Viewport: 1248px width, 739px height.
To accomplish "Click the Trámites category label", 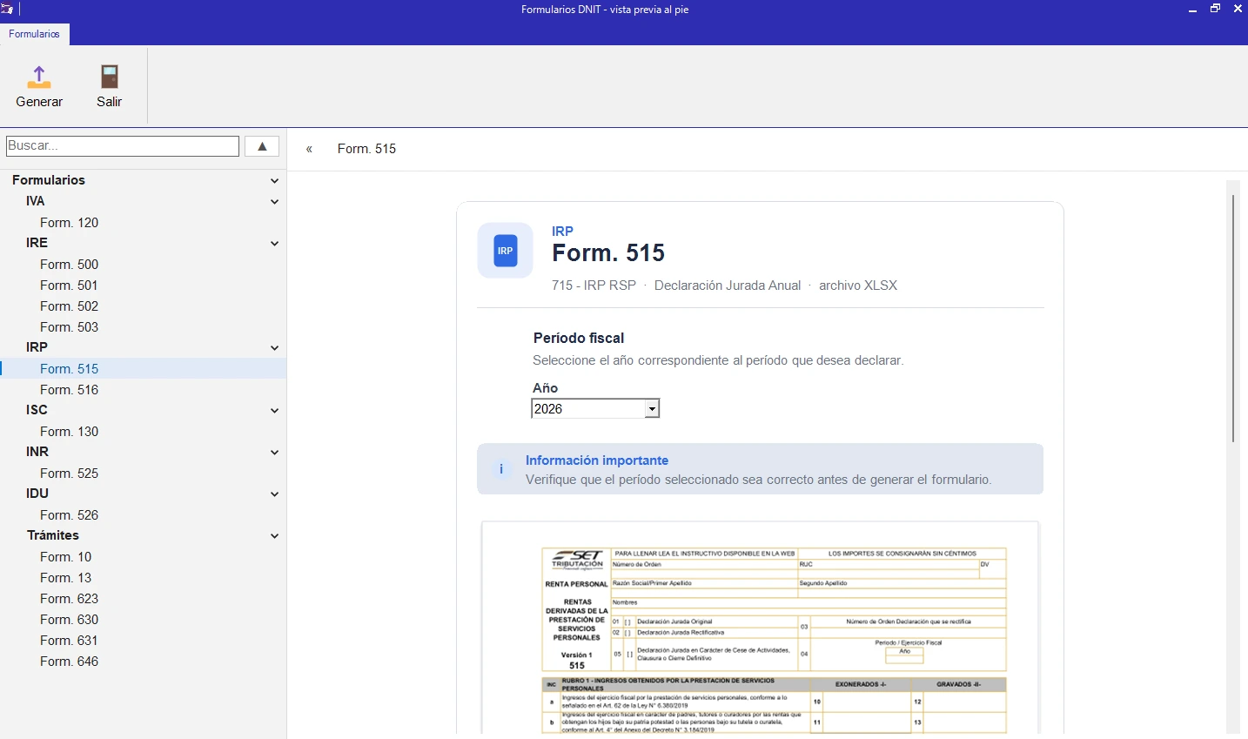I will (53, 535).
